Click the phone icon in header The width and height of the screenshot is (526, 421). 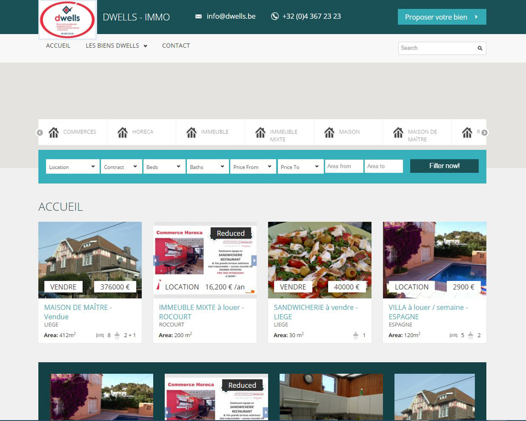click(x=275, y=16)
